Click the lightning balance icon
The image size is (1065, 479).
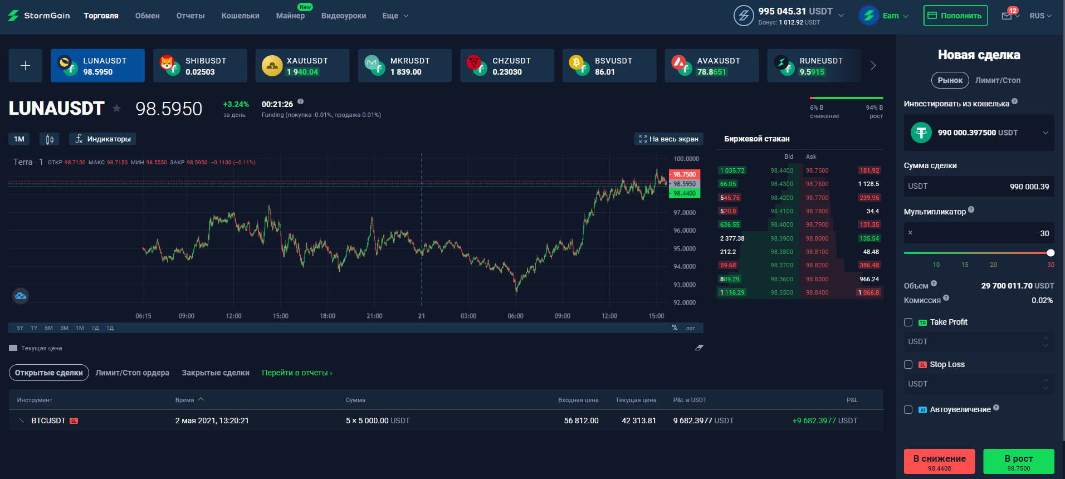744,16
